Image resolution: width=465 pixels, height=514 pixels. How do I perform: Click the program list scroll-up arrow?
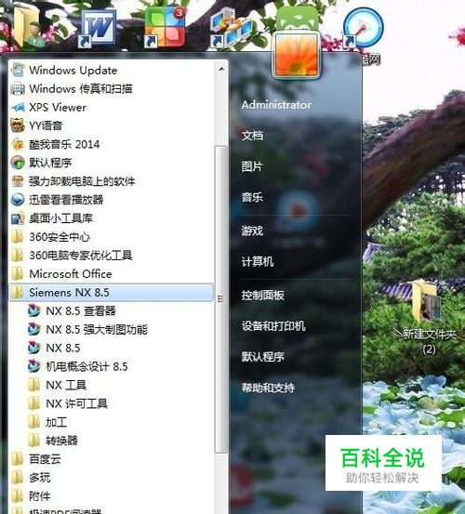point(221,69)
